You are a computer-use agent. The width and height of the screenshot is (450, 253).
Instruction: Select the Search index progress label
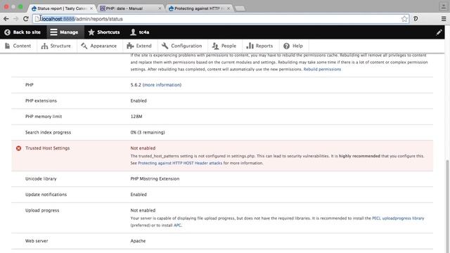[x=48, y=132]
